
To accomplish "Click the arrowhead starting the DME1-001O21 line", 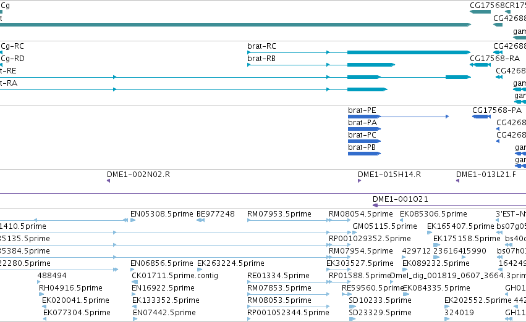I will [375, 205].
